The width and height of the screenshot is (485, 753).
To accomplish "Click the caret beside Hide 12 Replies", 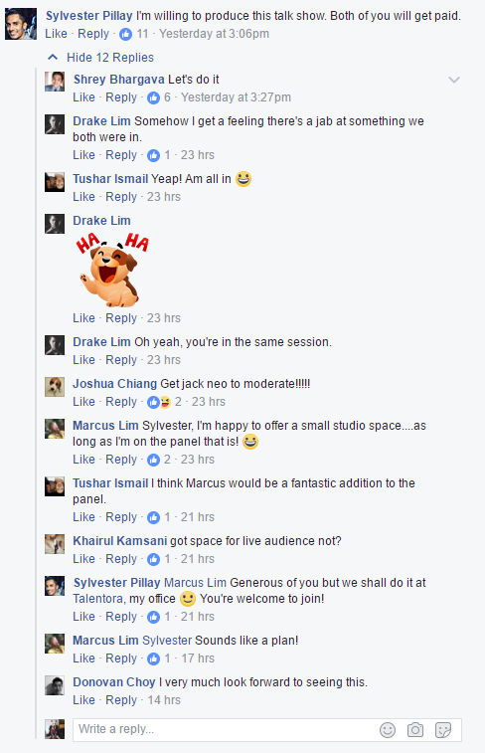I will 53,57.
